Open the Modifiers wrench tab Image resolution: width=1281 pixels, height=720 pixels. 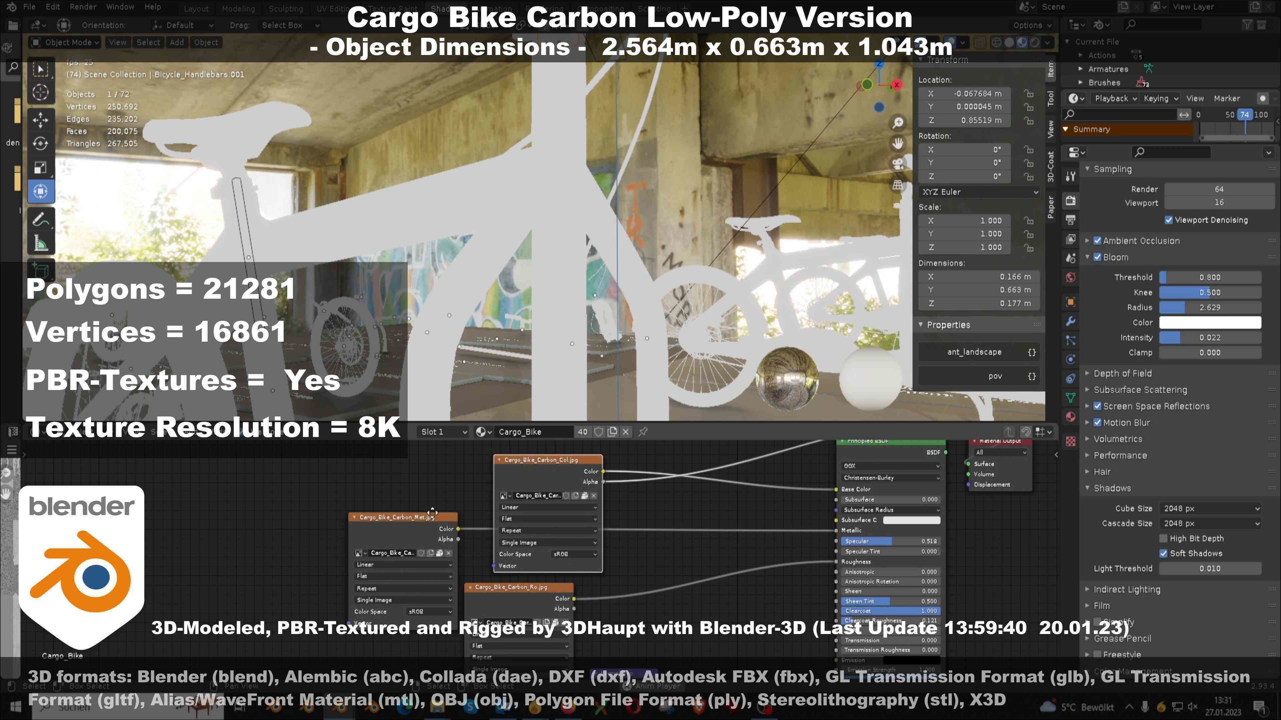click(x=1071, y=321)
